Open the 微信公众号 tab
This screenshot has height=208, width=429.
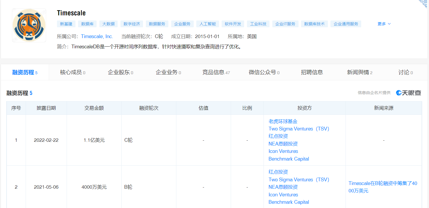[264, 72]
